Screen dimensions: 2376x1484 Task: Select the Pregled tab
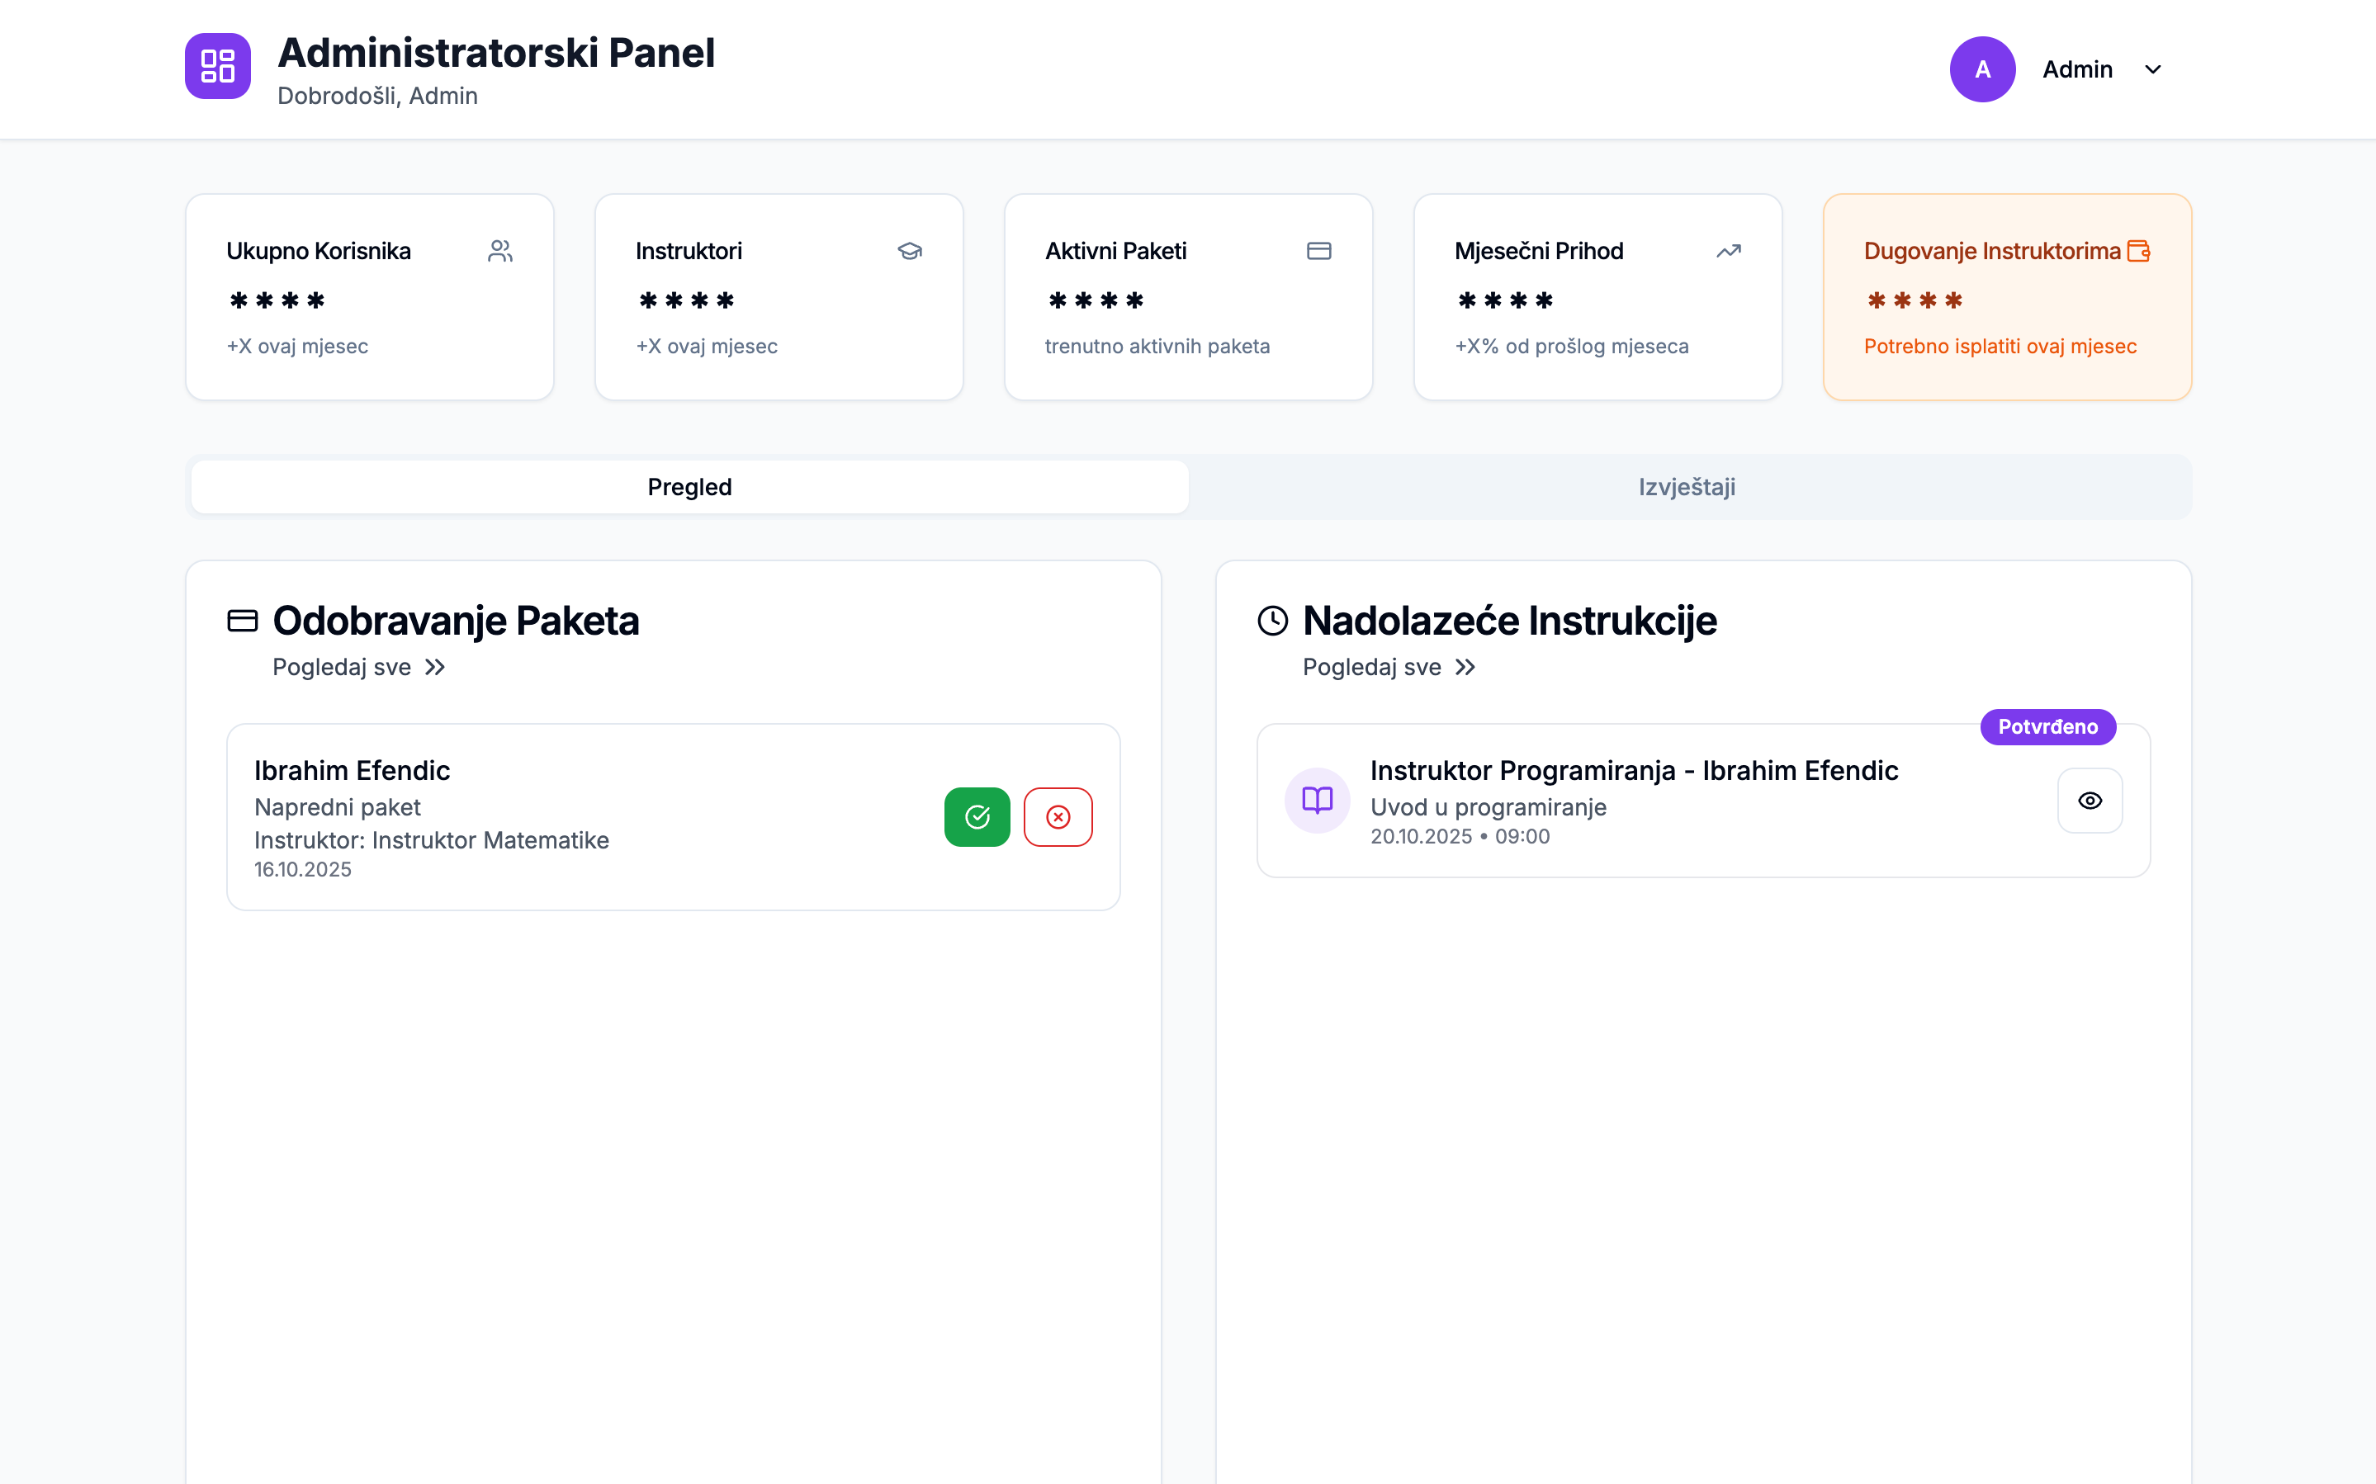click(689, 486)
